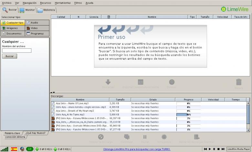252x152 pixels.
Task: Open the Herramientas menu
Action: (63, 3)
